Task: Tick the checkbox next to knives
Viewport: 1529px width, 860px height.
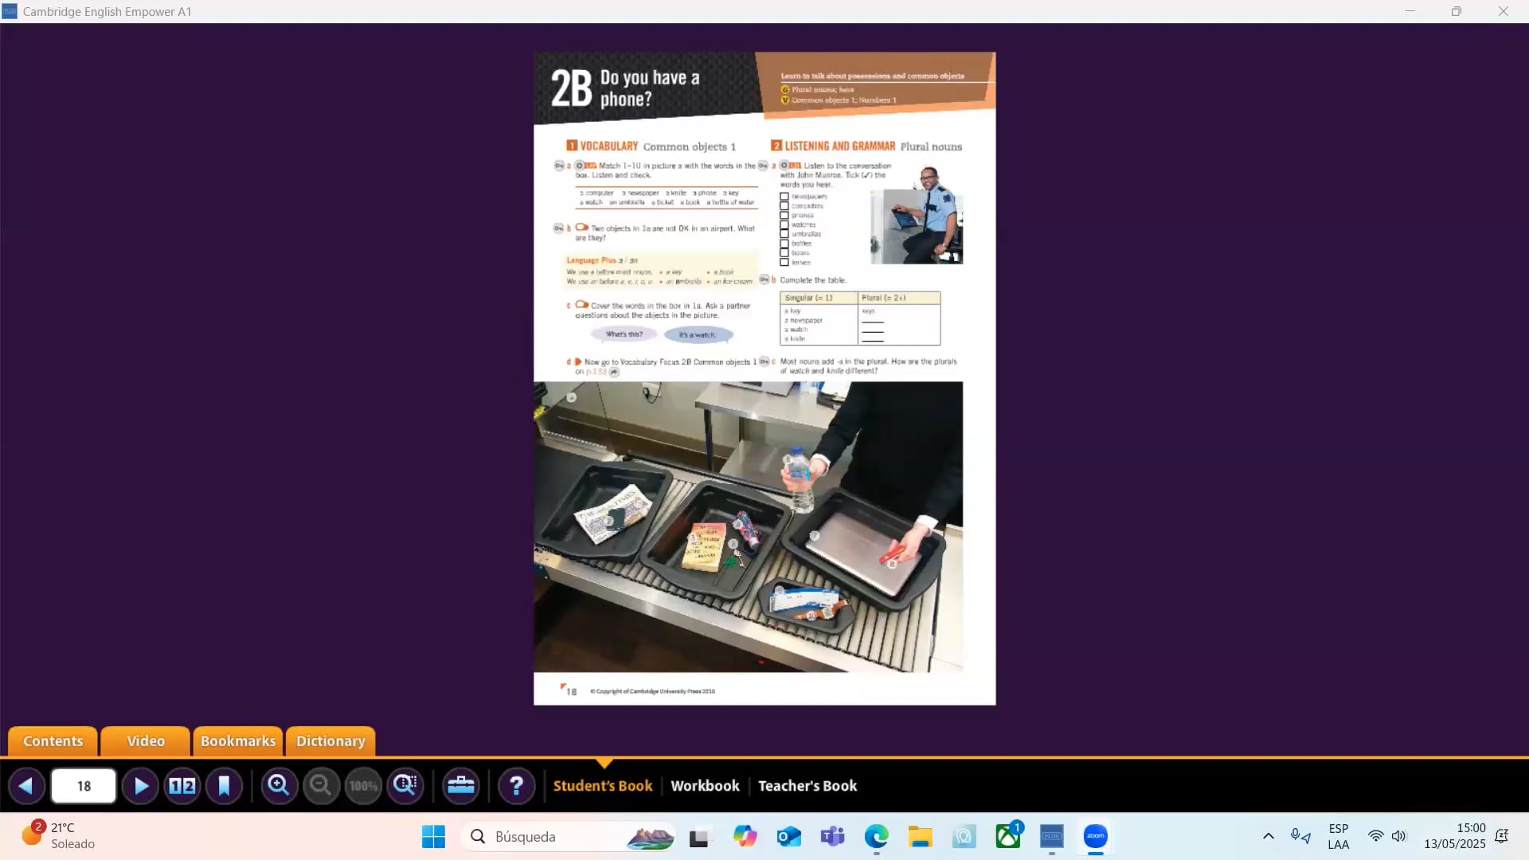Action: click(784, 262)
